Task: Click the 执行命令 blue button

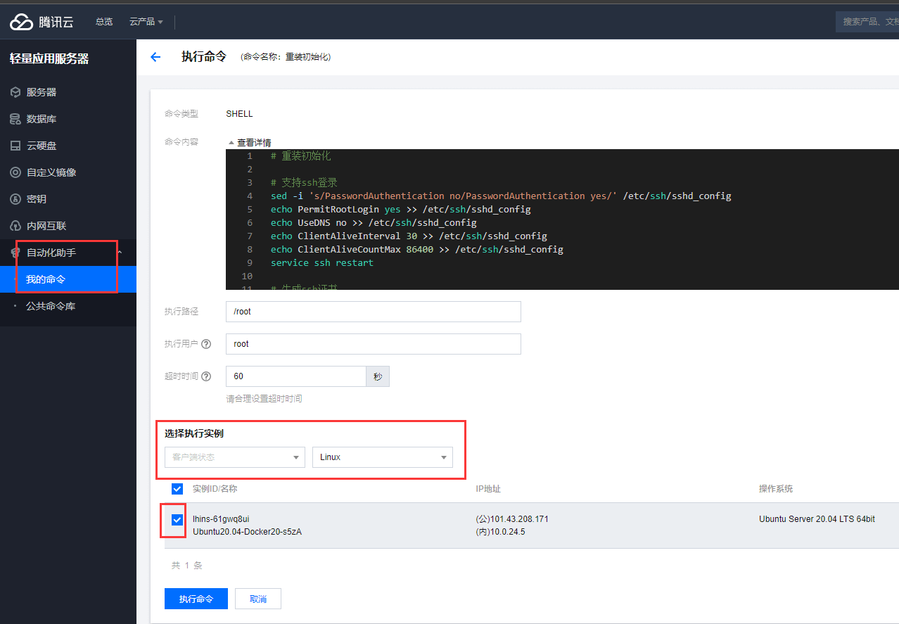Action: tap(196, 599)
